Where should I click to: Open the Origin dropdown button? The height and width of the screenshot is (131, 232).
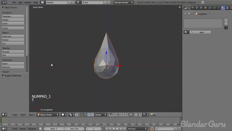pos(13,28)
